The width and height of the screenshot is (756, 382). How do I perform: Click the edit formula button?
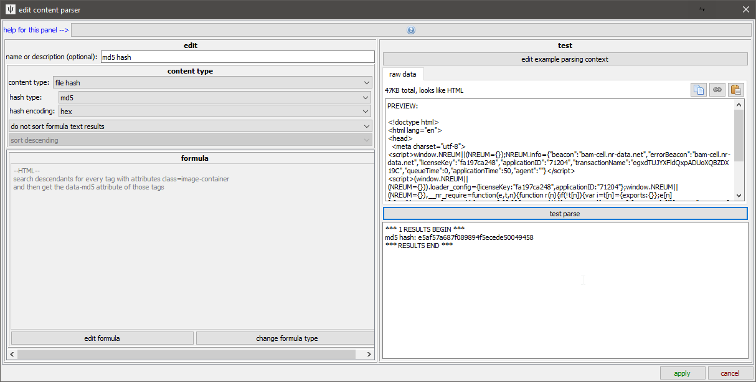(102, 338)
